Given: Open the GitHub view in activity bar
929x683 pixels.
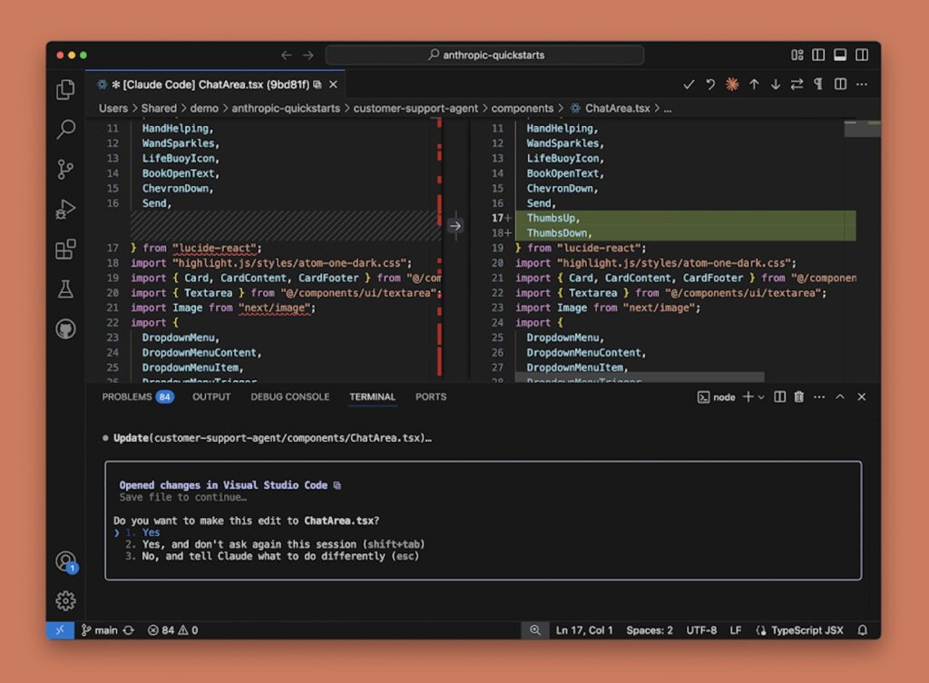Looking at the screenshot, I should [x=65, y=328].
